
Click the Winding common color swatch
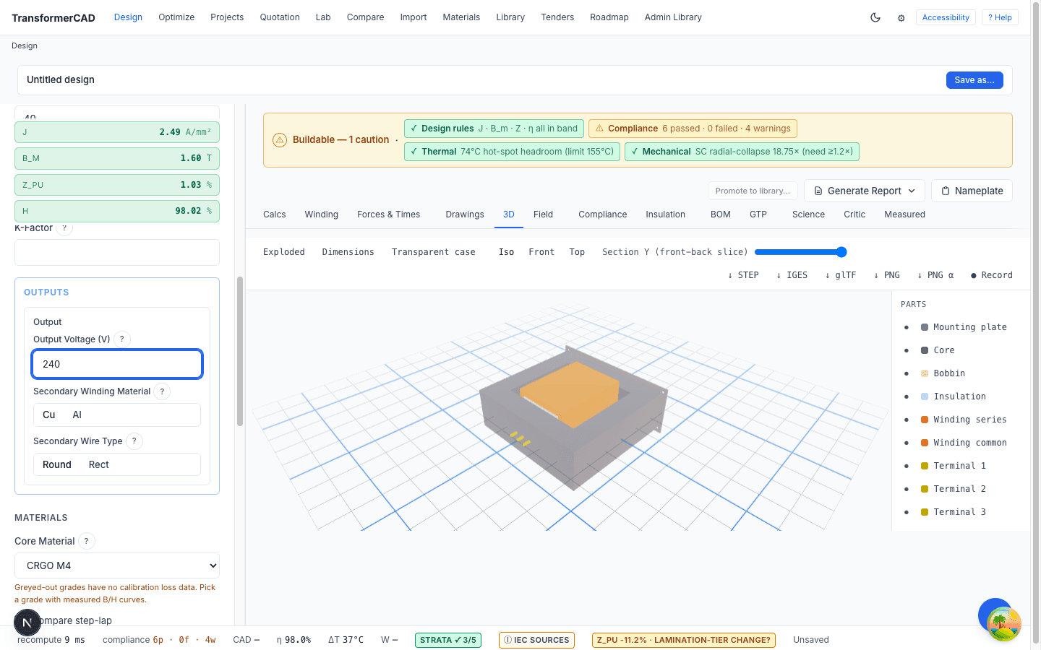925,443
